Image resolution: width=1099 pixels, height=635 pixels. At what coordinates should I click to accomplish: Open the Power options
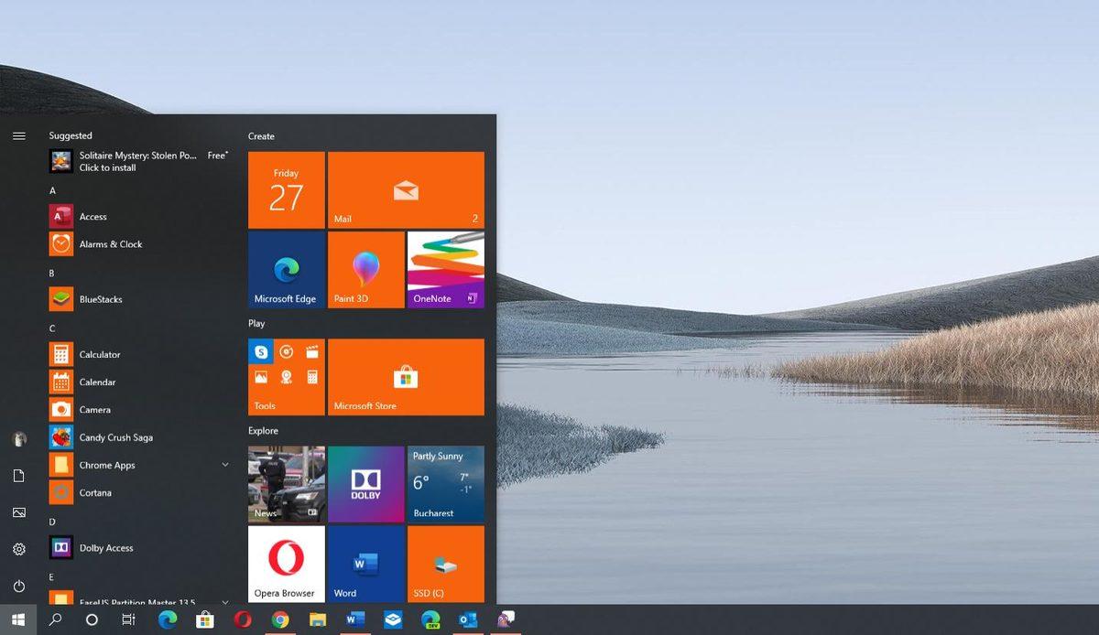click(x=18, y=585)
